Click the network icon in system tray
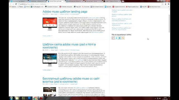The width and height of the screenshot is (179, 100). coord(158,98)
